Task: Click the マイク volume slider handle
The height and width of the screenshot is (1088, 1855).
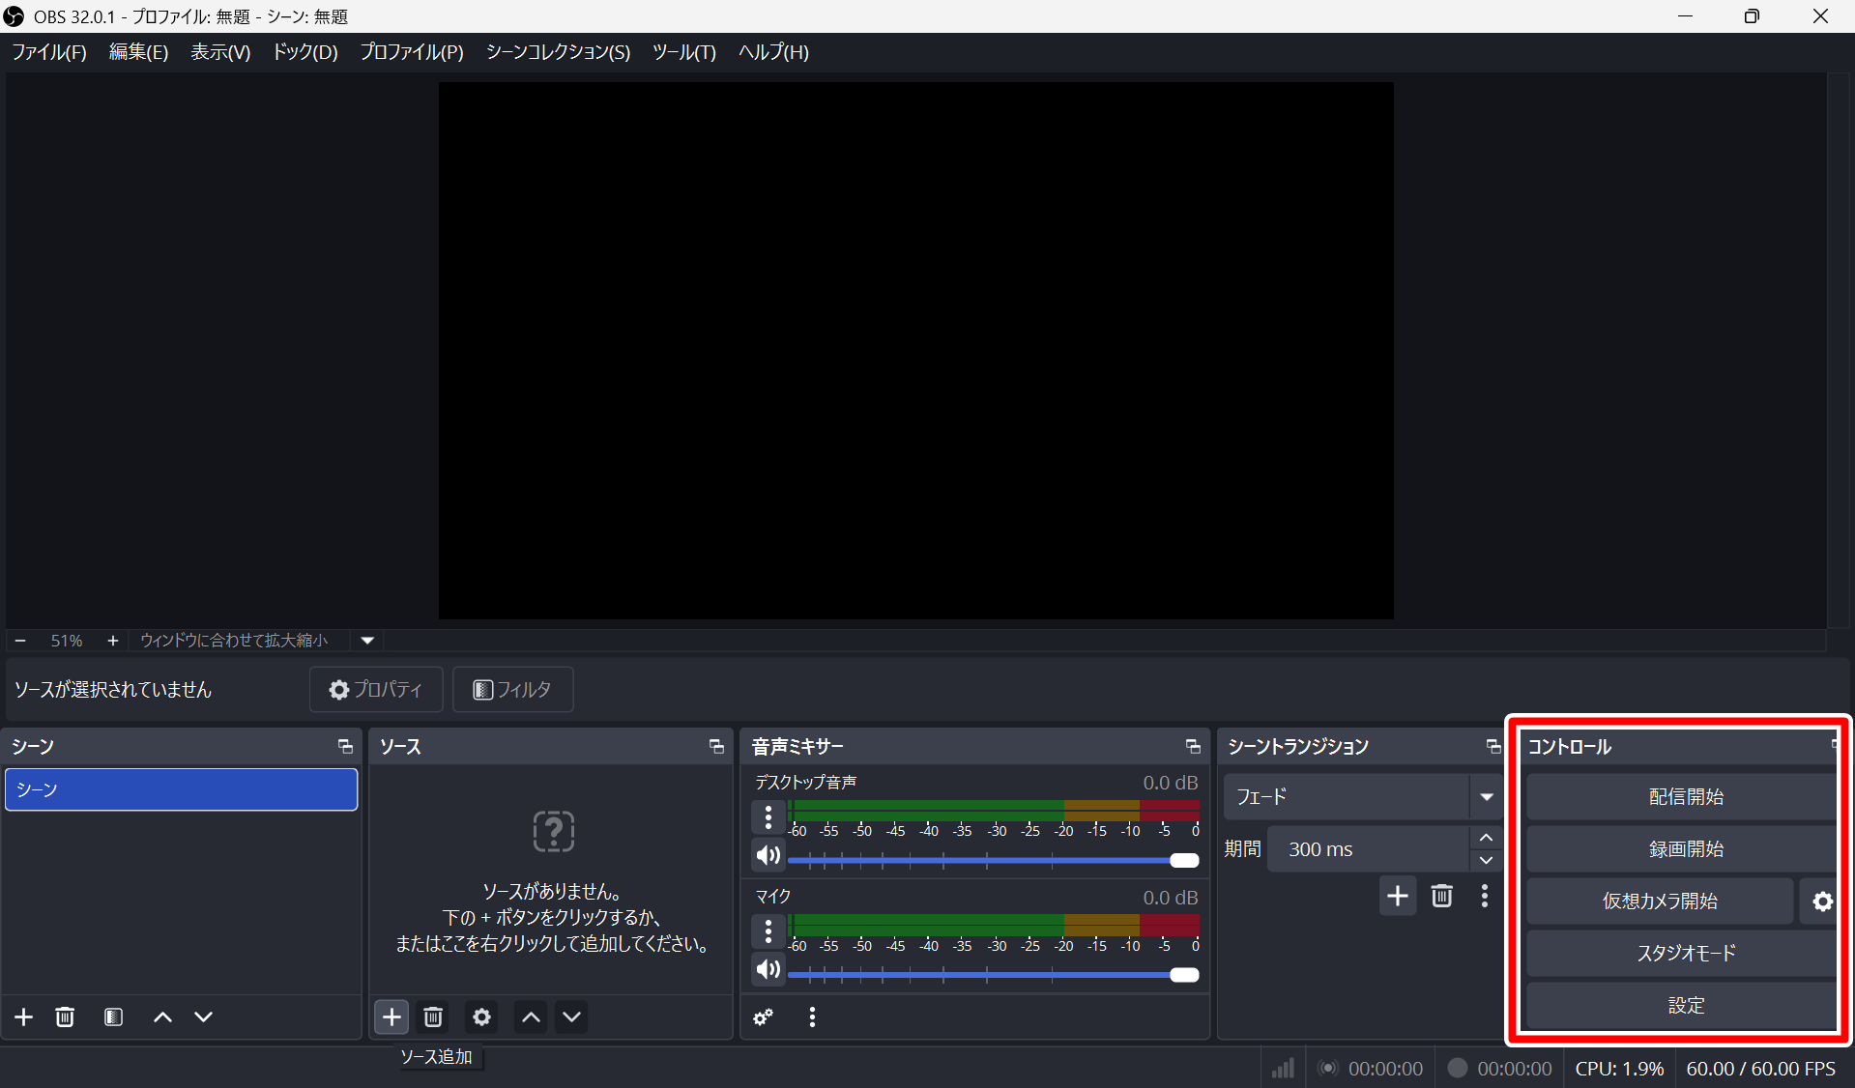Action: coord(1184,975)
